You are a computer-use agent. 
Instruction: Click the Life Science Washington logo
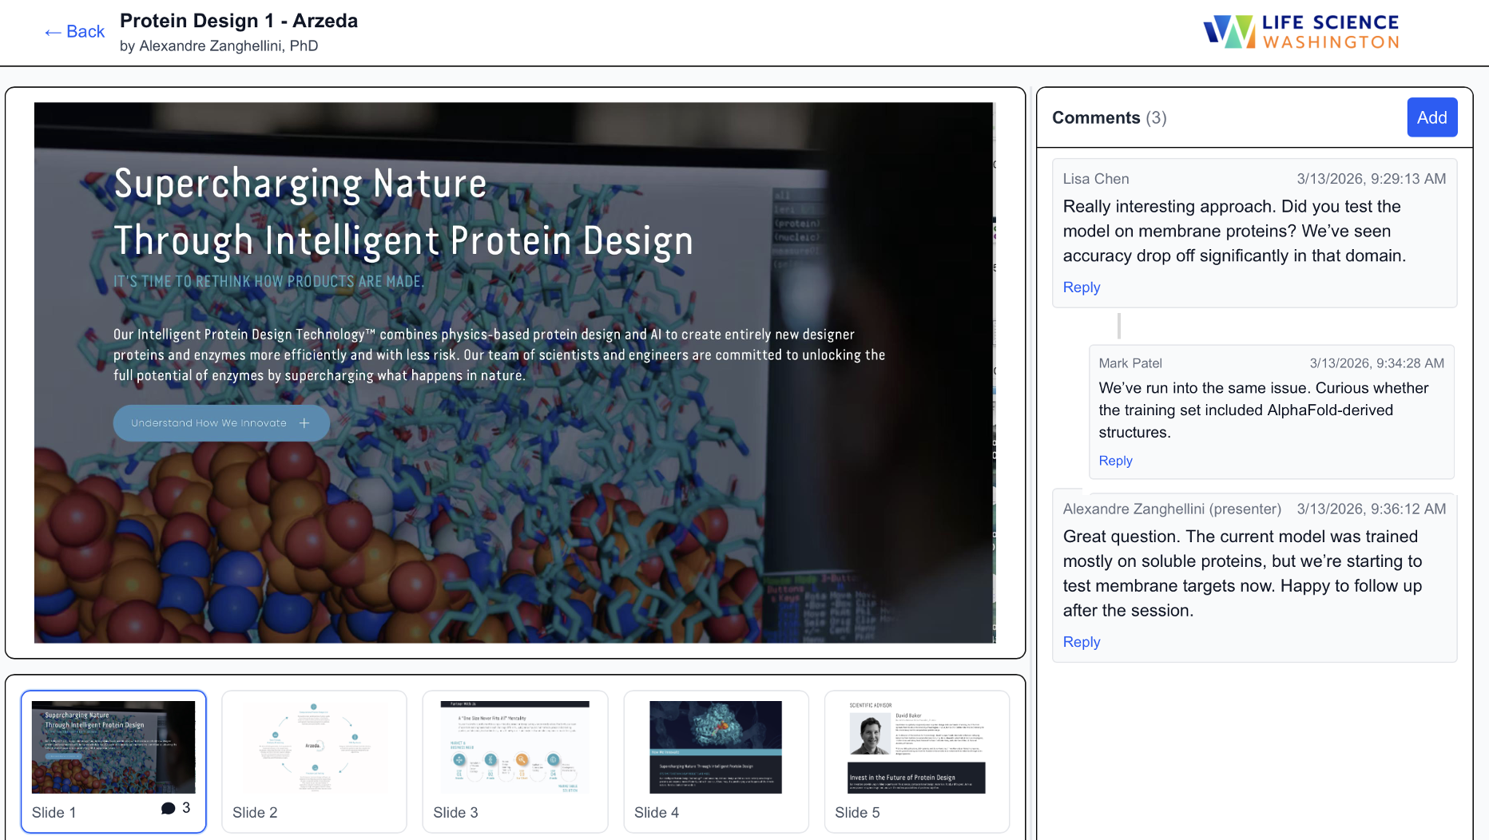tap(1301, 32)
